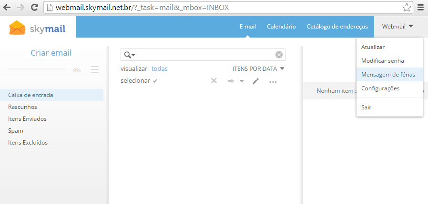Forward message using the arrow icon
428x204 pixels.
click(x=231, y=81)
